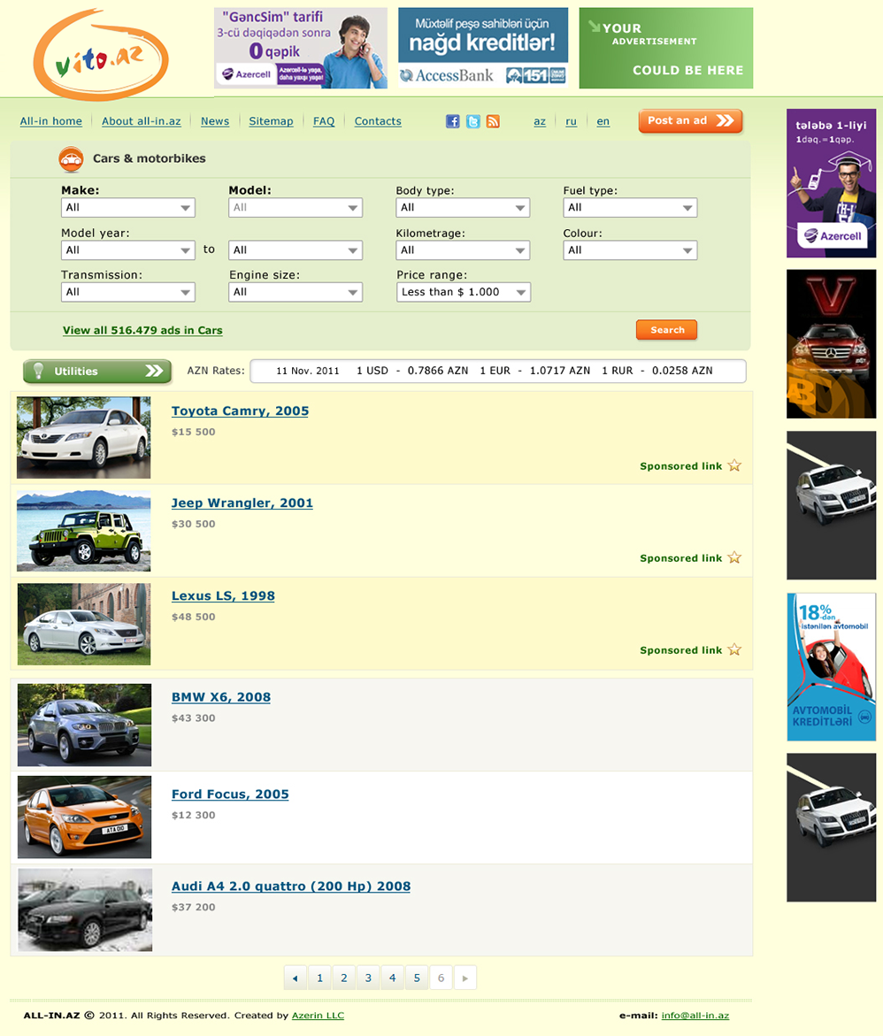Go to previous page arrow in pagination
The image size is (883, 1036).
(x=296, y=978)
